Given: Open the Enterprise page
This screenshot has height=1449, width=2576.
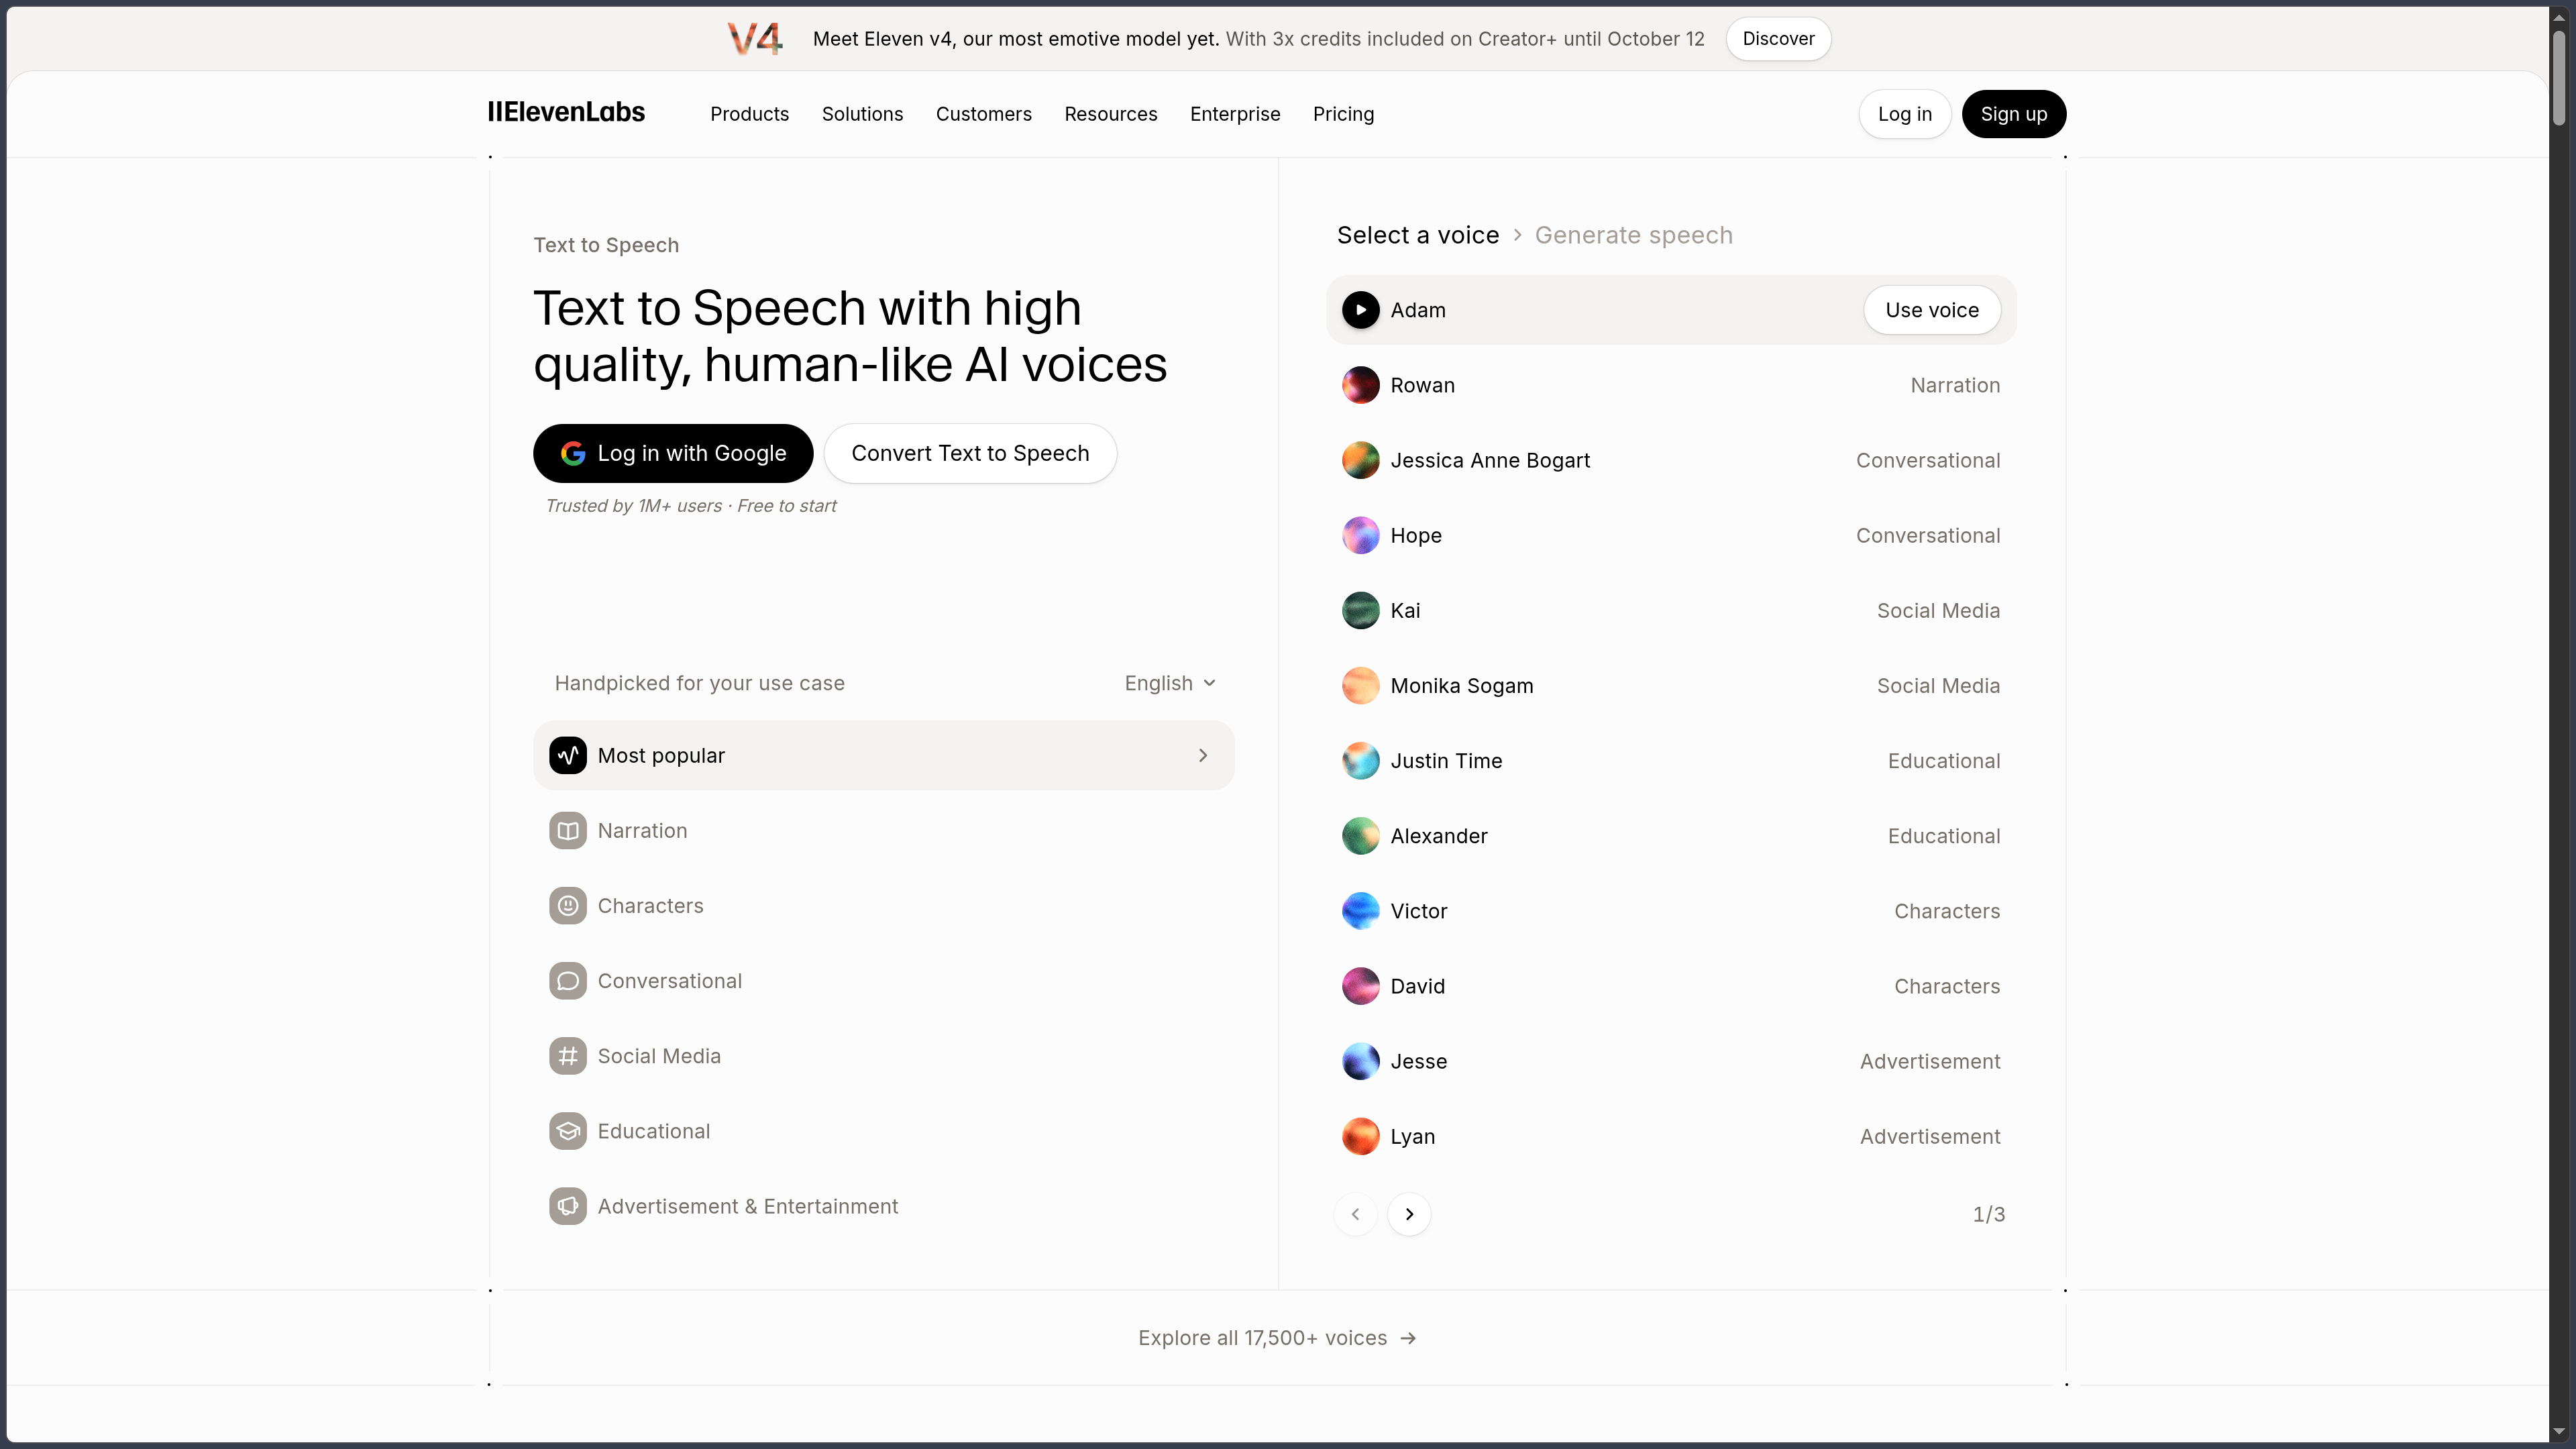Looking at the screenshot, I should point(1234,114).
